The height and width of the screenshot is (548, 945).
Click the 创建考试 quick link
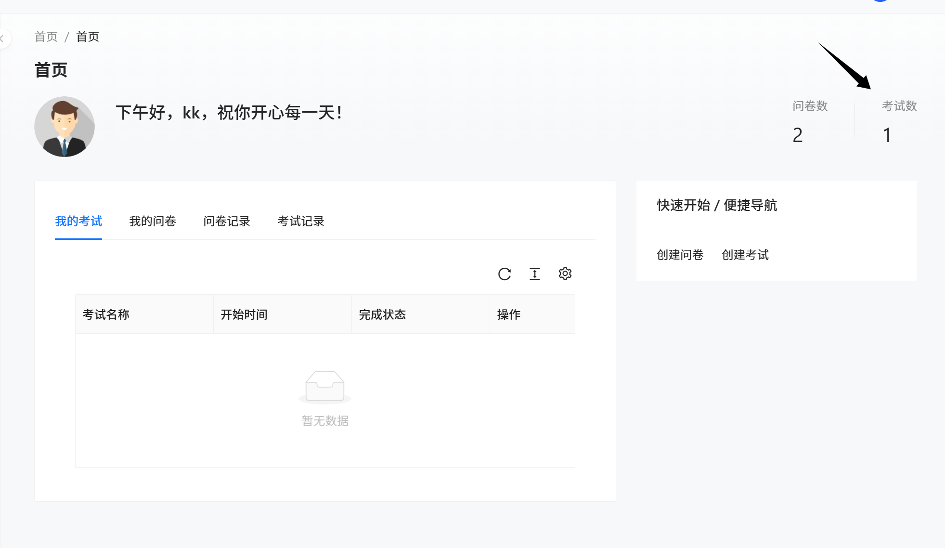click(x=745, y=255)
